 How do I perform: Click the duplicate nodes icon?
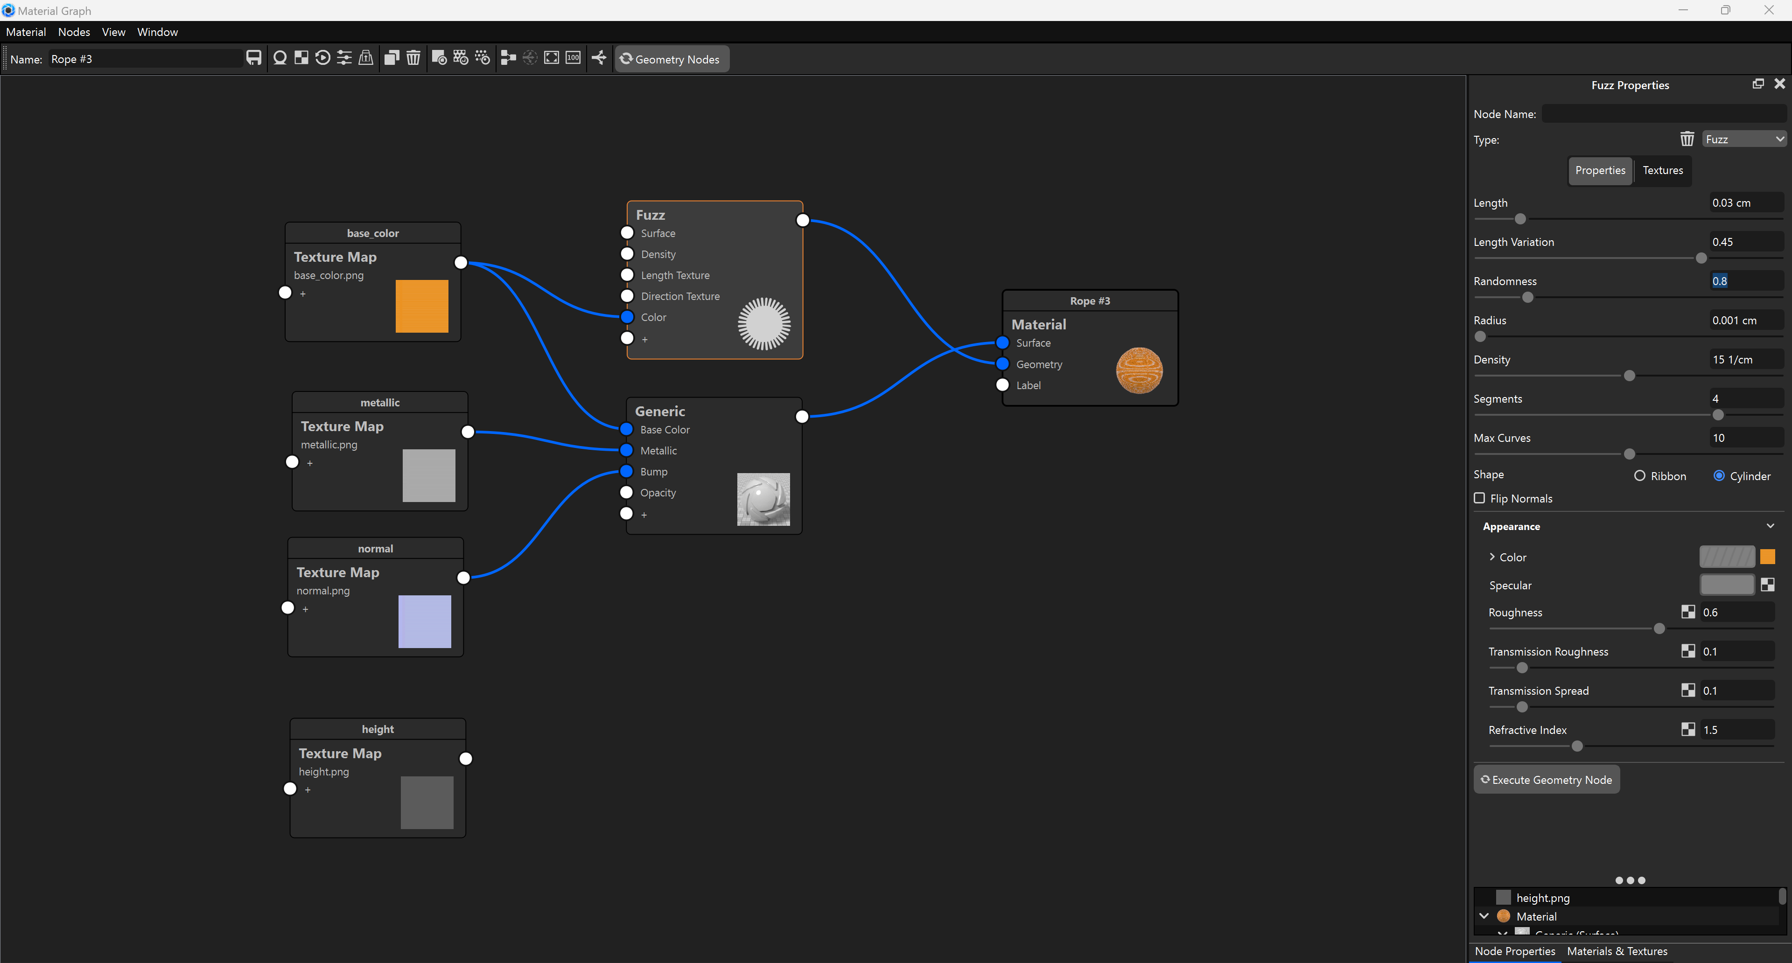(x=392, y=58)
